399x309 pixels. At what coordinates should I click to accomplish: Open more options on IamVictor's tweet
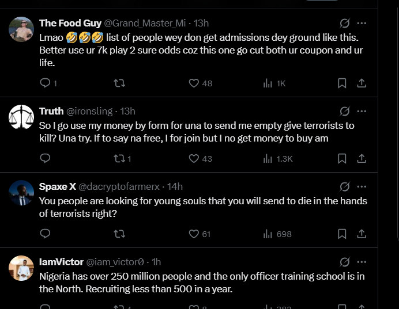(x=362, y=262)
